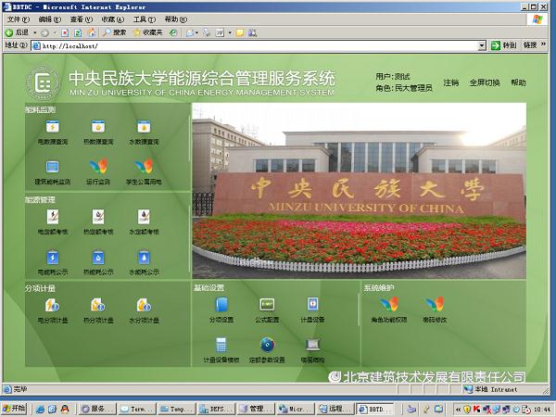Click the address bar URL field
This screenshot has width=556, height=417.
[259, 44]
